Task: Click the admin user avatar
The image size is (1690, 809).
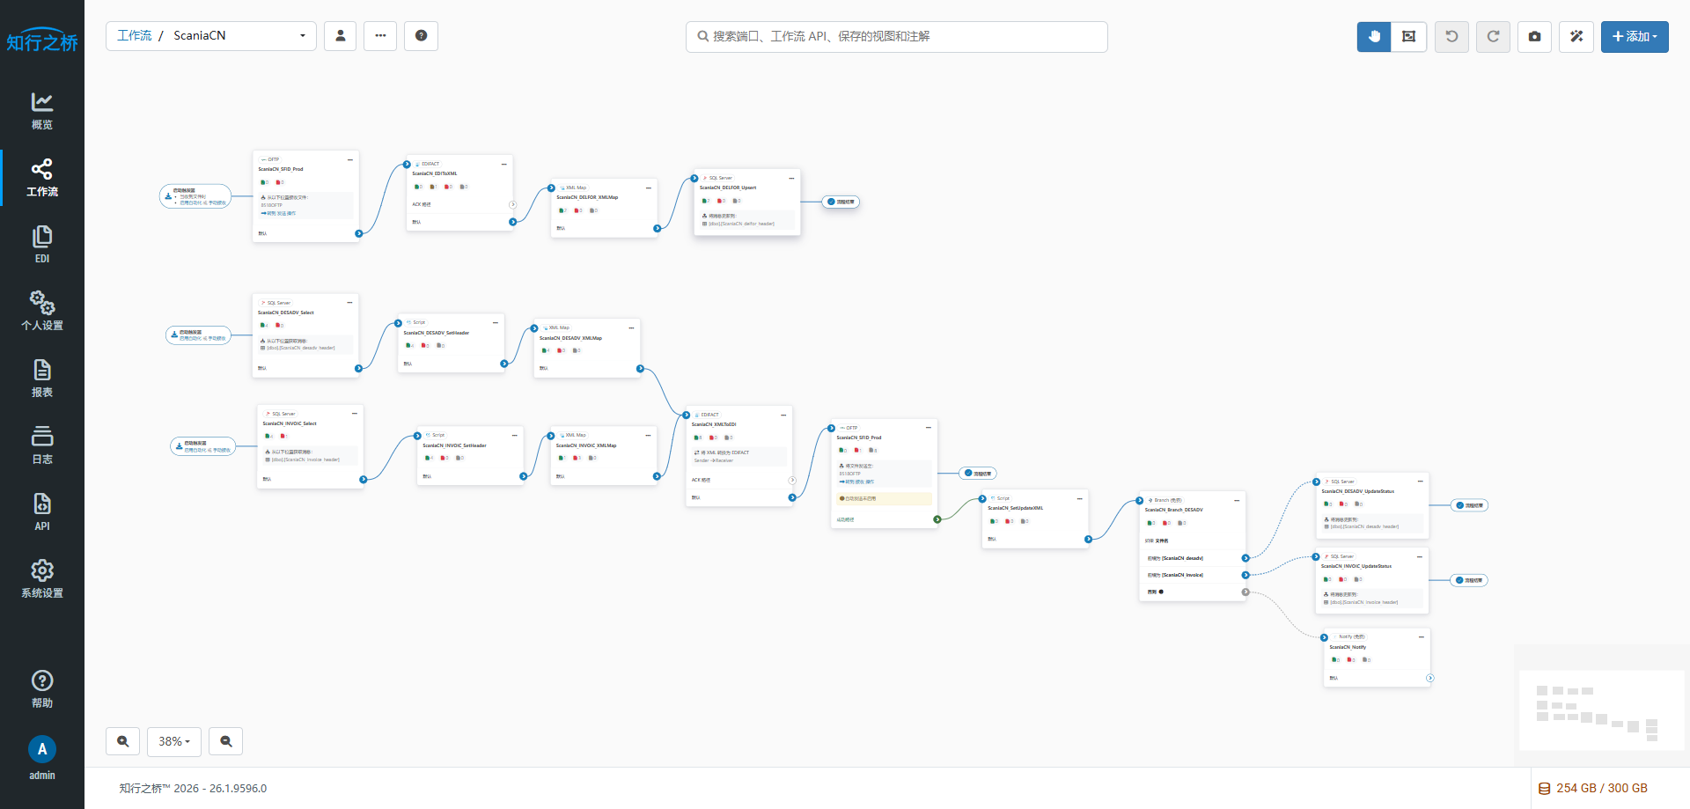Action: pyautogui.click(x=42, y=749)
